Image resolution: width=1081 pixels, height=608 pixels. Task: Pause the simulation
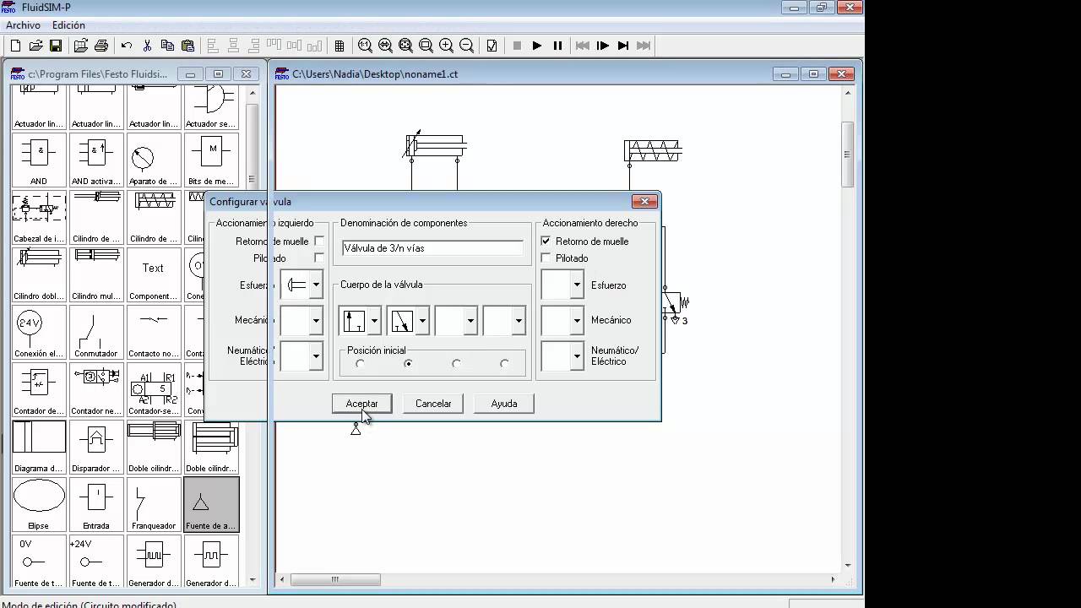pos(557,46)
